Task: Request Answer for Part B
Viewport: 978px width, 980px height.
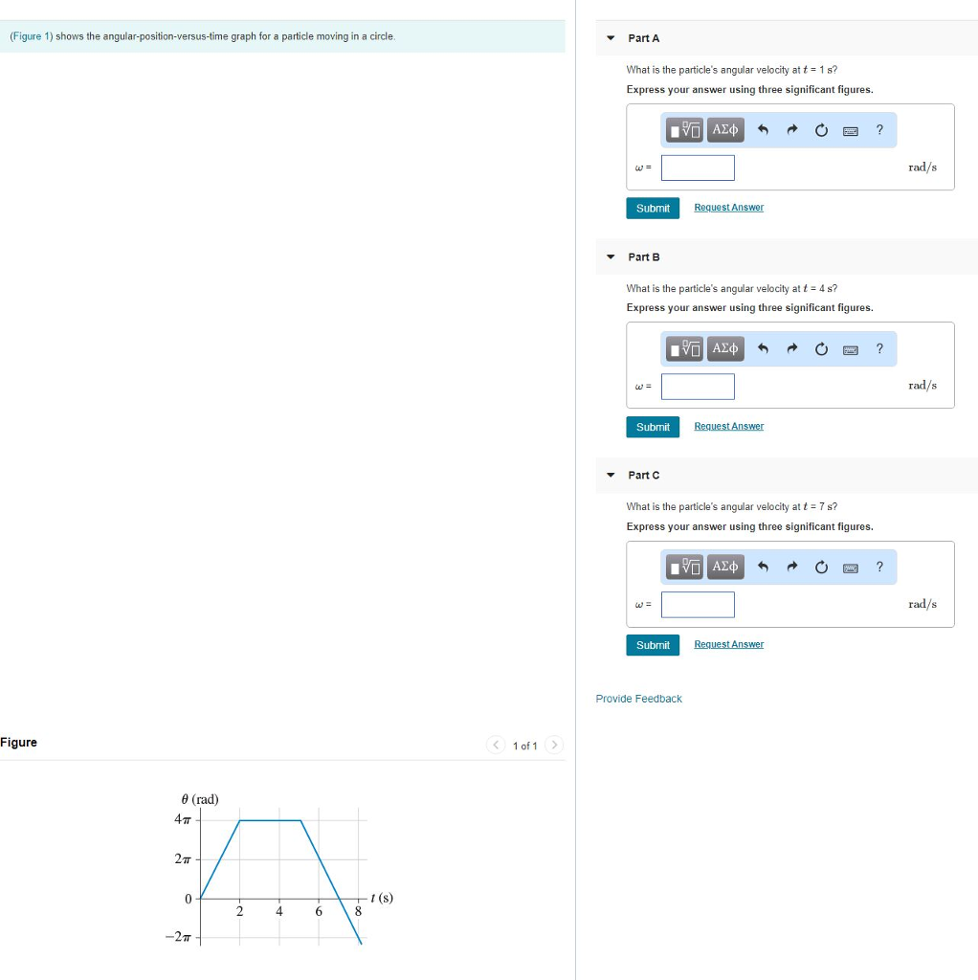Action: [728, 426]
